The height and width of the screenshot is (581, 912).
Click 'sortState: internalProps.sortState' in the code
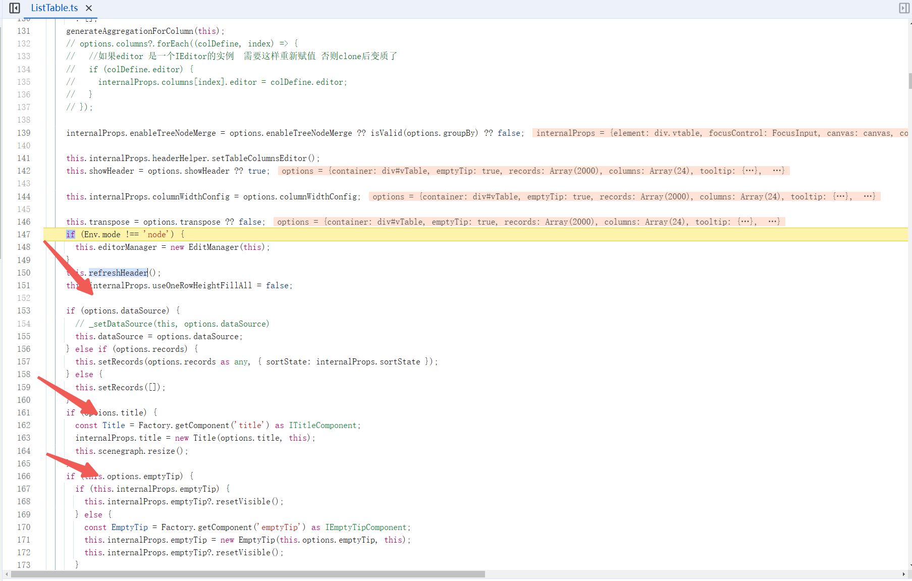click(343, 361)
